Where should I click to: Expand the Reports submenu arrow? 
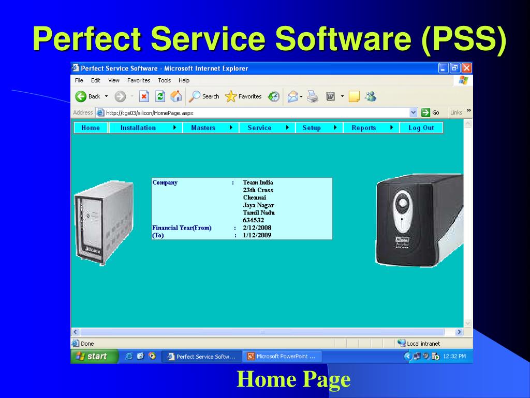point(391,127)
